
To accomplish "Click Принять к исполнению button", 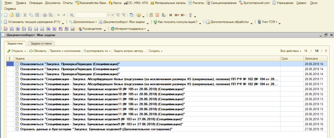I will coord(65,51).
